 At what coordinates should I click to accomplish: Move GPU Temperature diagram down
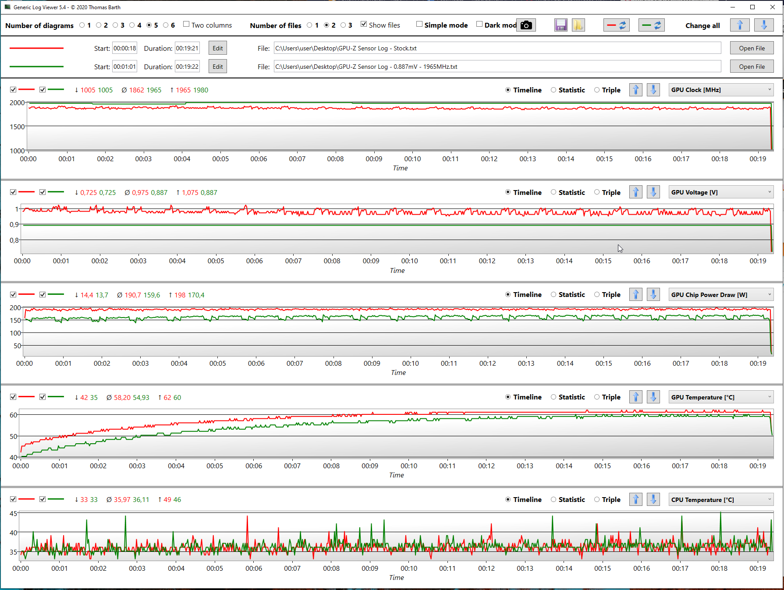pyautogui.click(x=653, y=397)
